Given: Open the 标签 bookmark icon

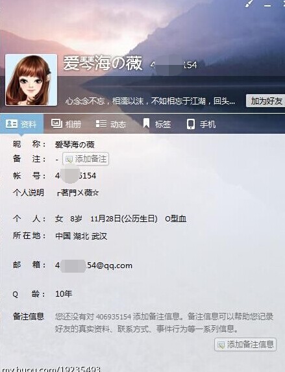Looking at the screenshot, I should (x=146, y=123).
